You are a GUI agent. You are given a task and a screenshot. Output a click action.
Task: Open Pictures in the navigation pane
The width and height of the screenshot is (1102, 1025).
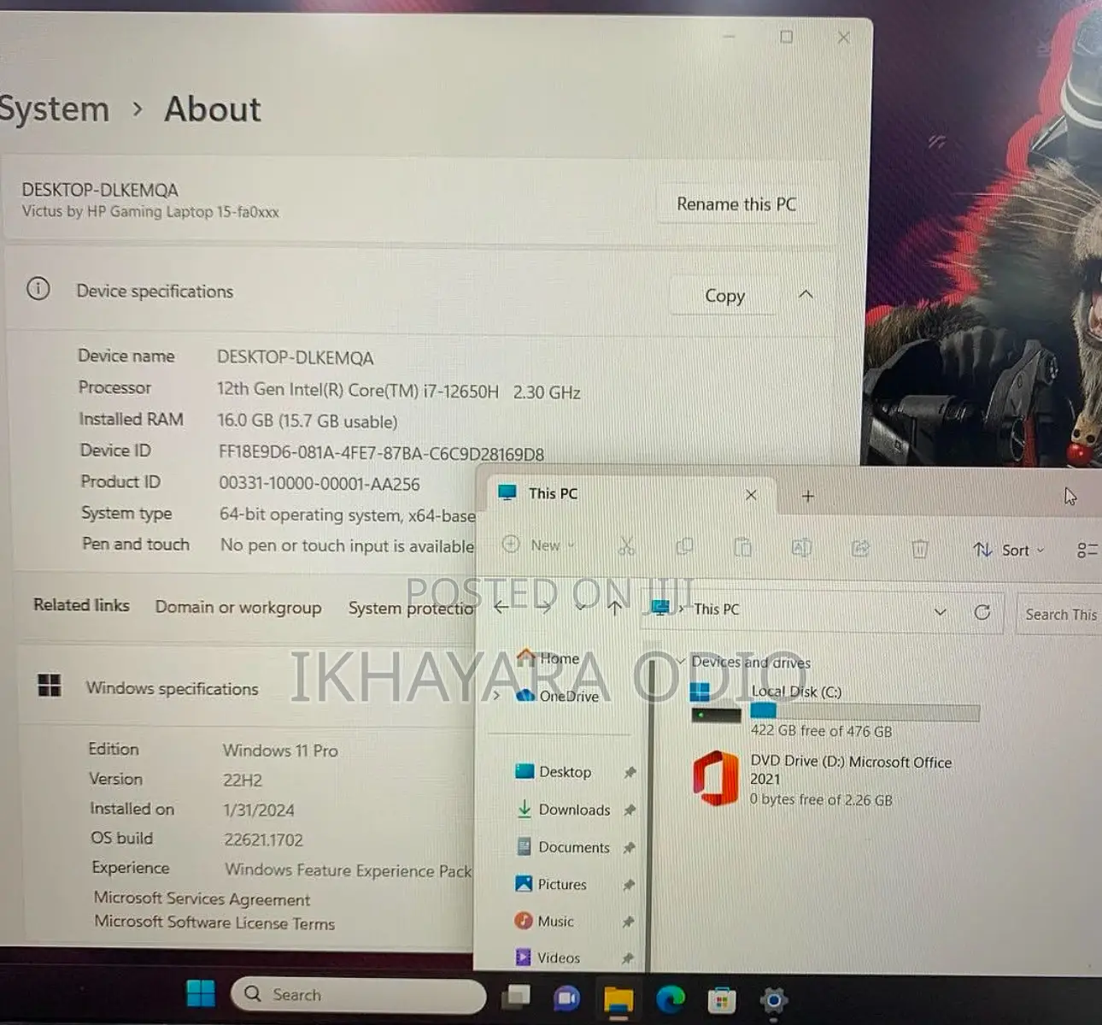point(551,884)
